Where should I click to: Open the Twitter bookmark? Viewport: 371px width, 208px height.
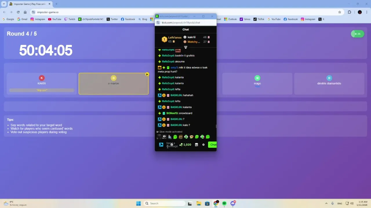pos(112,19)
